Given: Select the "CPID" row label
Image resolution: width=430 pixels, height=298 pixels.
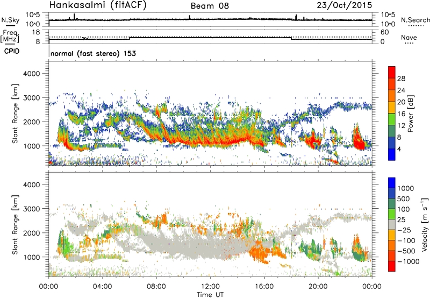Looking at the screenshot, I should (12, 51).
